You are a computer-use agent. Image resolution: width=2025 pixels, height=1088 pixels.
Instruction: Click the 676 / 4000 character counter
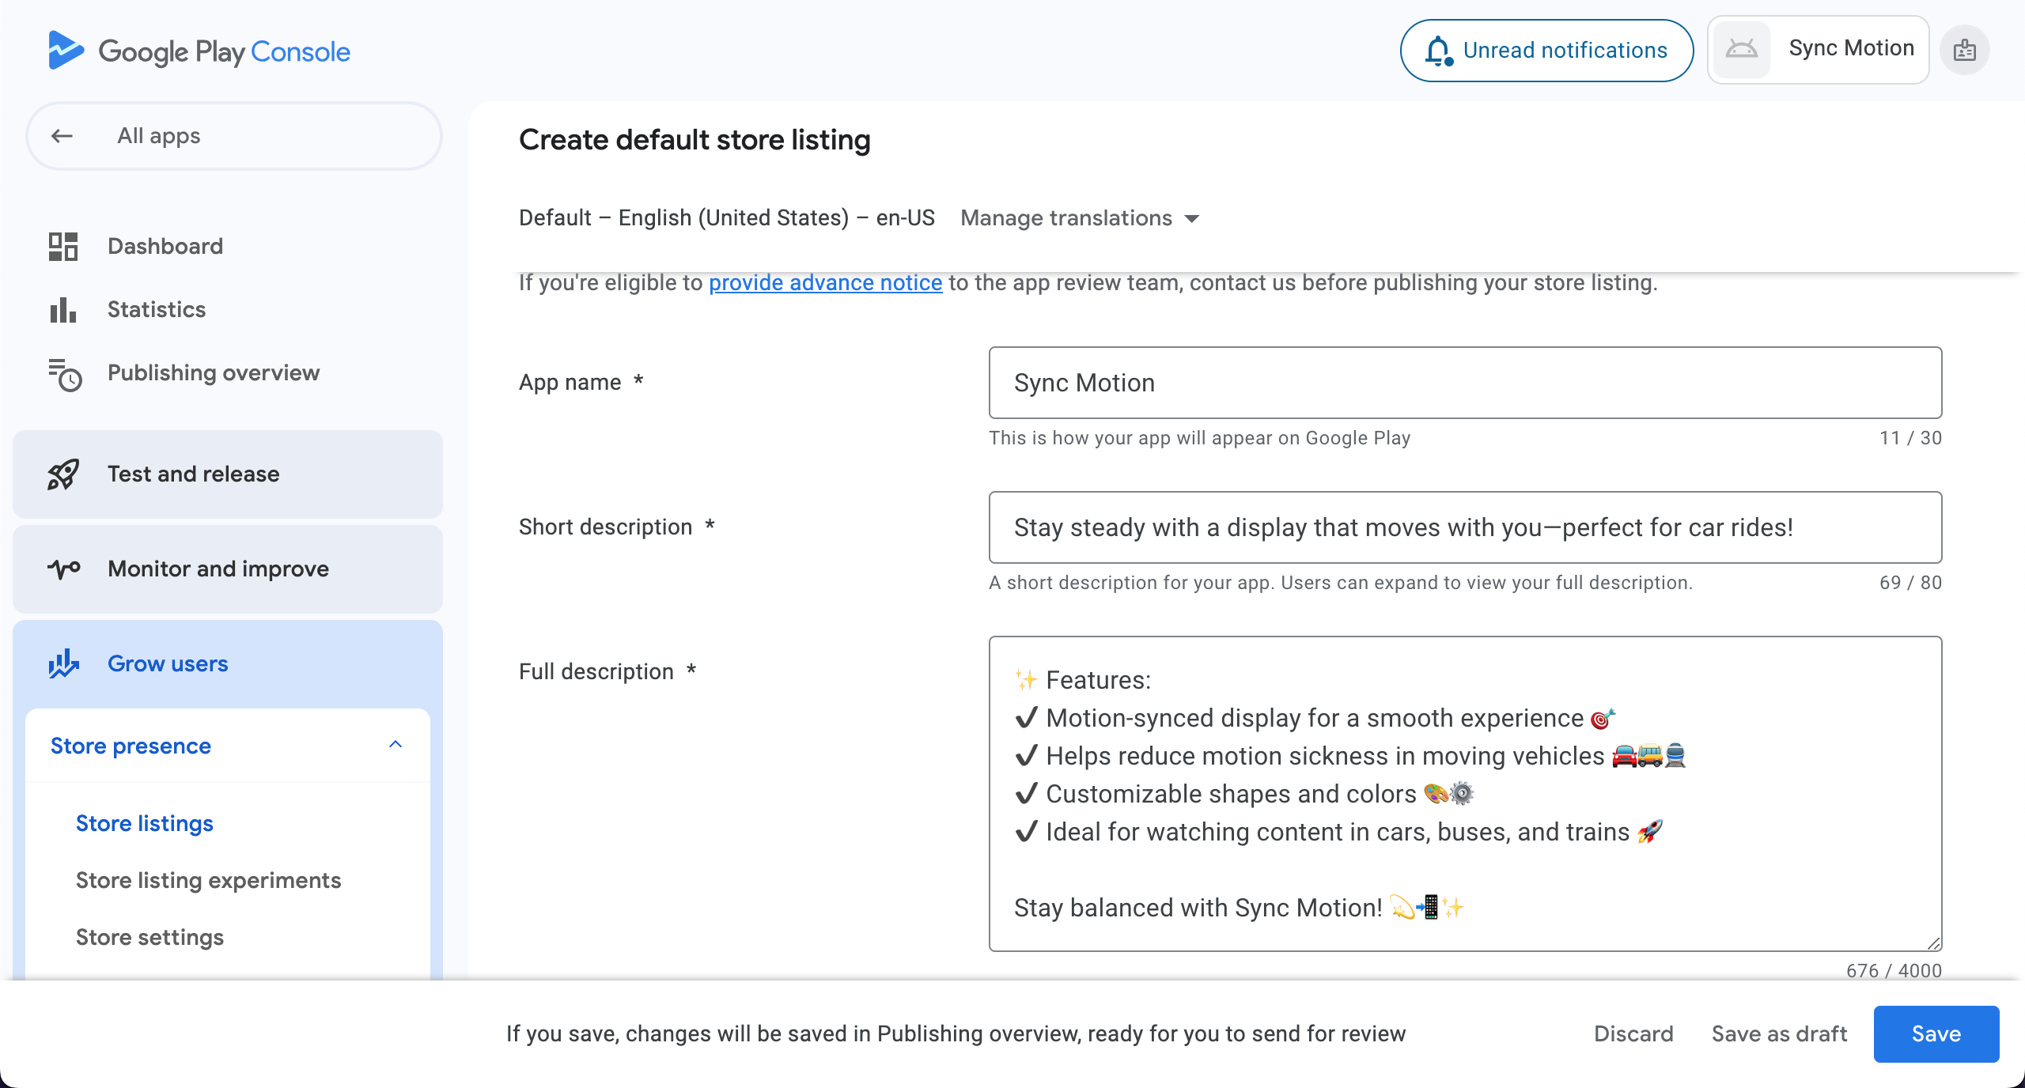[x=1894, y=970]
